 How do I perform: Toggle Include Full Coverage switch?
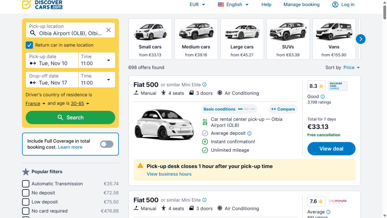pyautogui.click(x=107, y=144)
